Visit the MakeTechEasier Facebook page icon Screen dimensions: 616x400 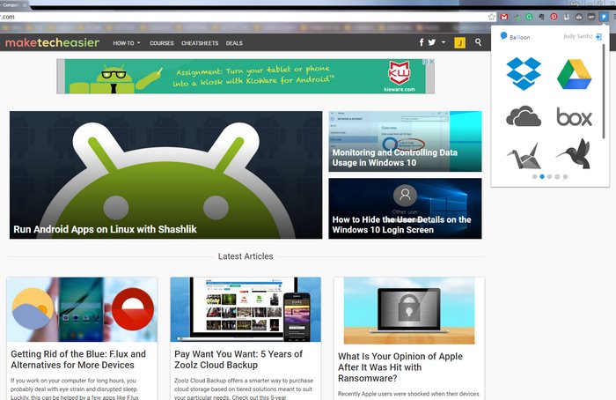[422, 42]
